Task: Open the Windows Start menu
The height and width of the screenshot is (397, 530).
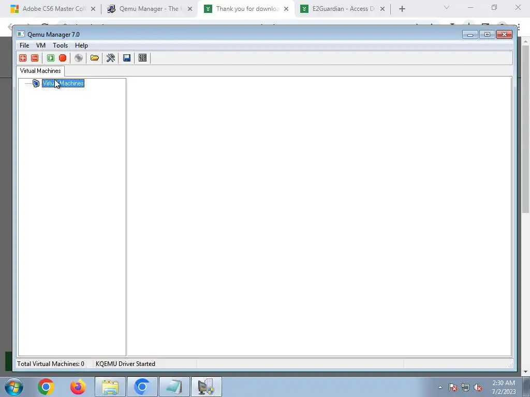Action: (x=14, y=387)
